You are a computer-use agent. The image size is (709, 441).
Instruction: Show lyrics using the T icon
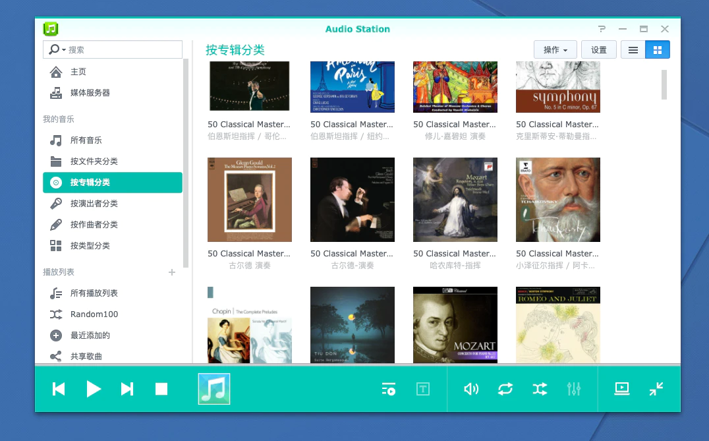tap(423, 389)
